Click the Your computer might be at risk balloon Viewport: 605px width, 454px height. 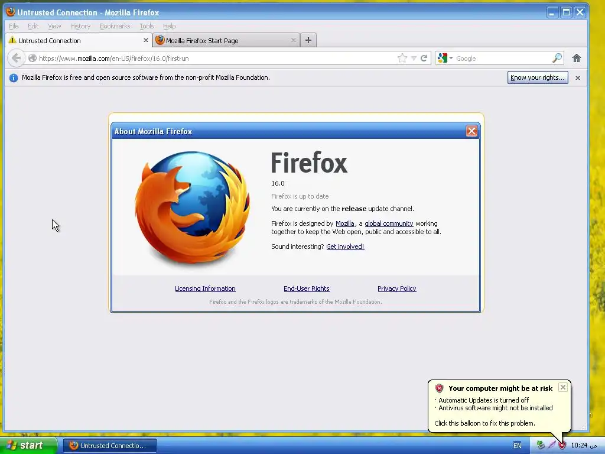(x=499, y=406)
